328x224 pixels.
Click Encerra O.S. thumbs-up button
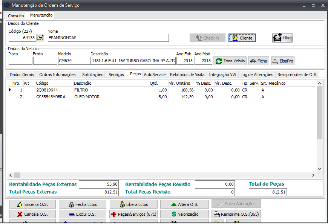(x=32, y=204)
